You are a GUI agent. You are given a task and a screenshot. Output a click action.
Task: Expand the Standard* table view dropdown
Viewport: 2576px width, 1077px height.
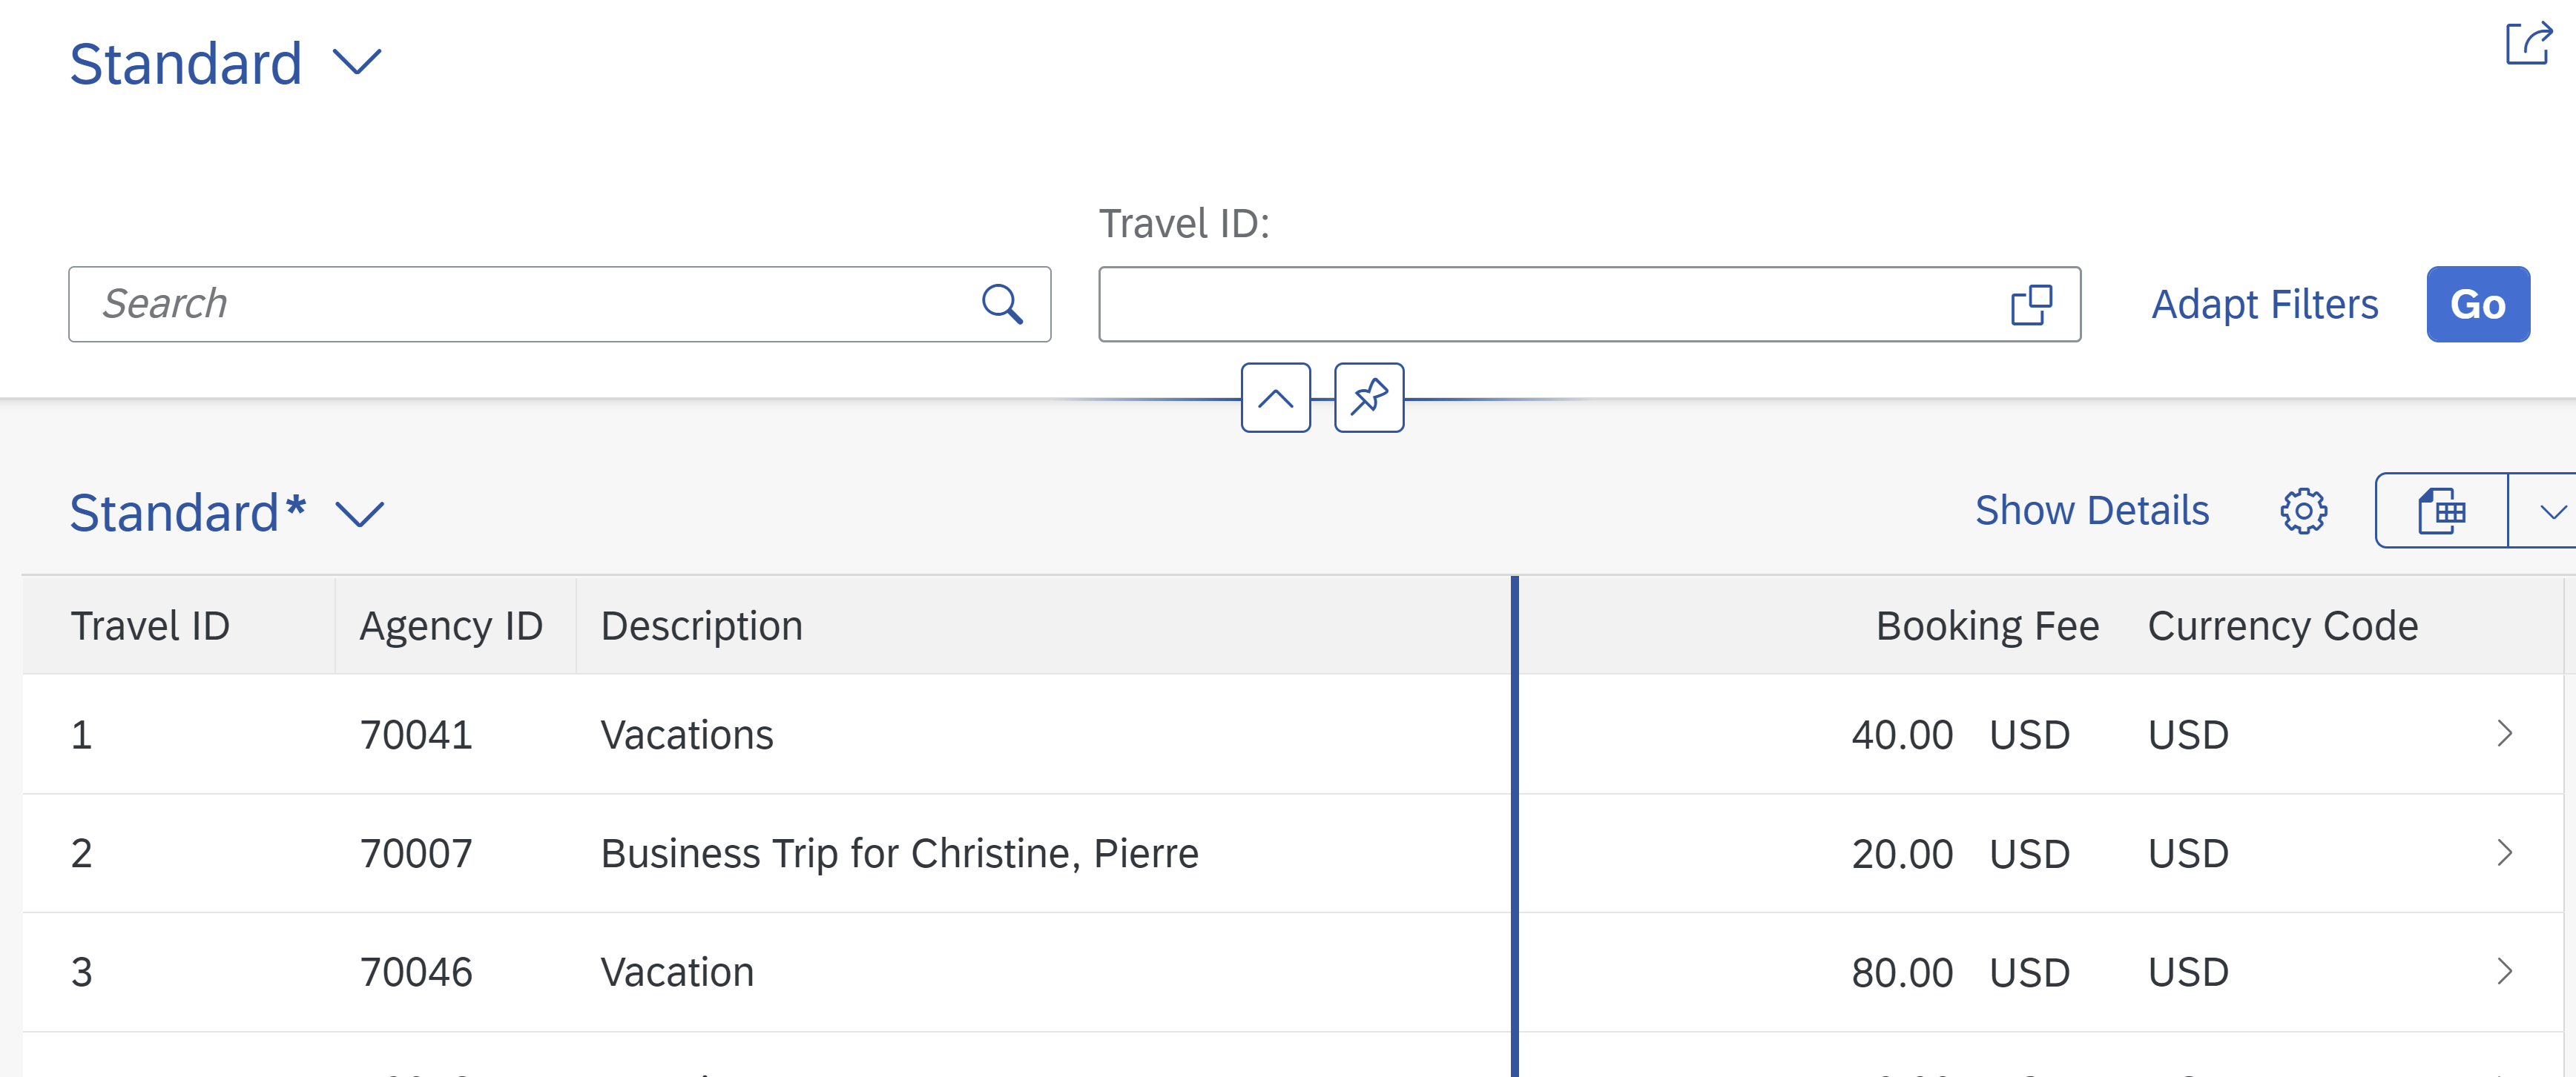click(359, 514)
